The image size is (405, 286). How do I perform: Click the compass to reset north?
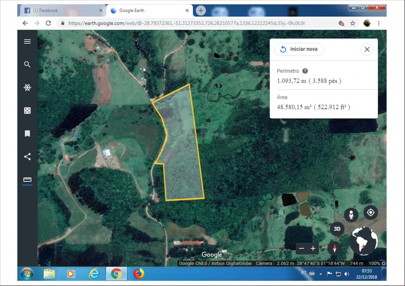(335, 248)
